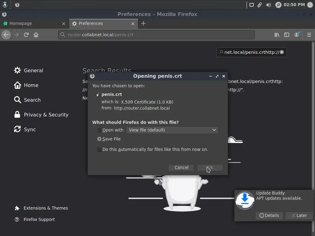Open the system application menu icon
This screenshot has height=236, width=315.
[x=5, y=5]
